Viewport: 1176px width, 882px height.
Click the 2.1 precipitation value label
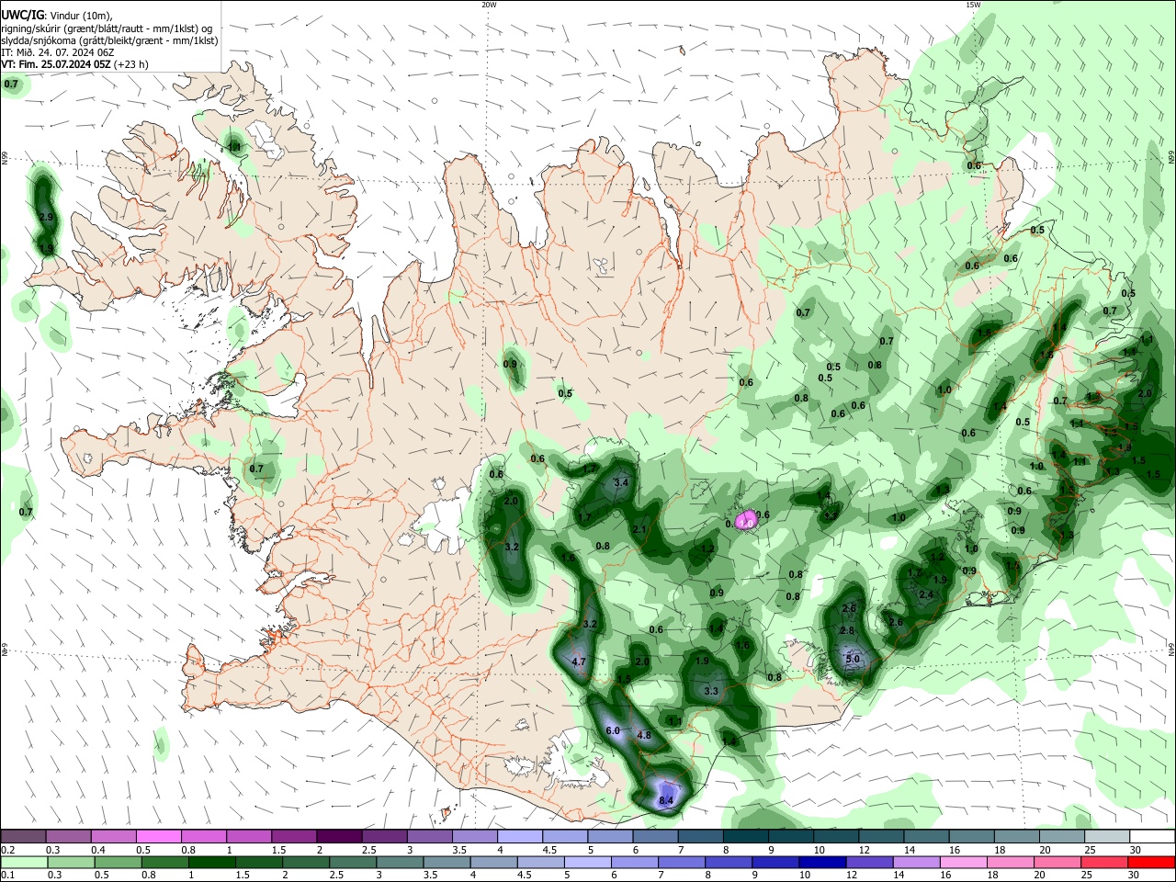pyautogui.click(x=639, y=530)
